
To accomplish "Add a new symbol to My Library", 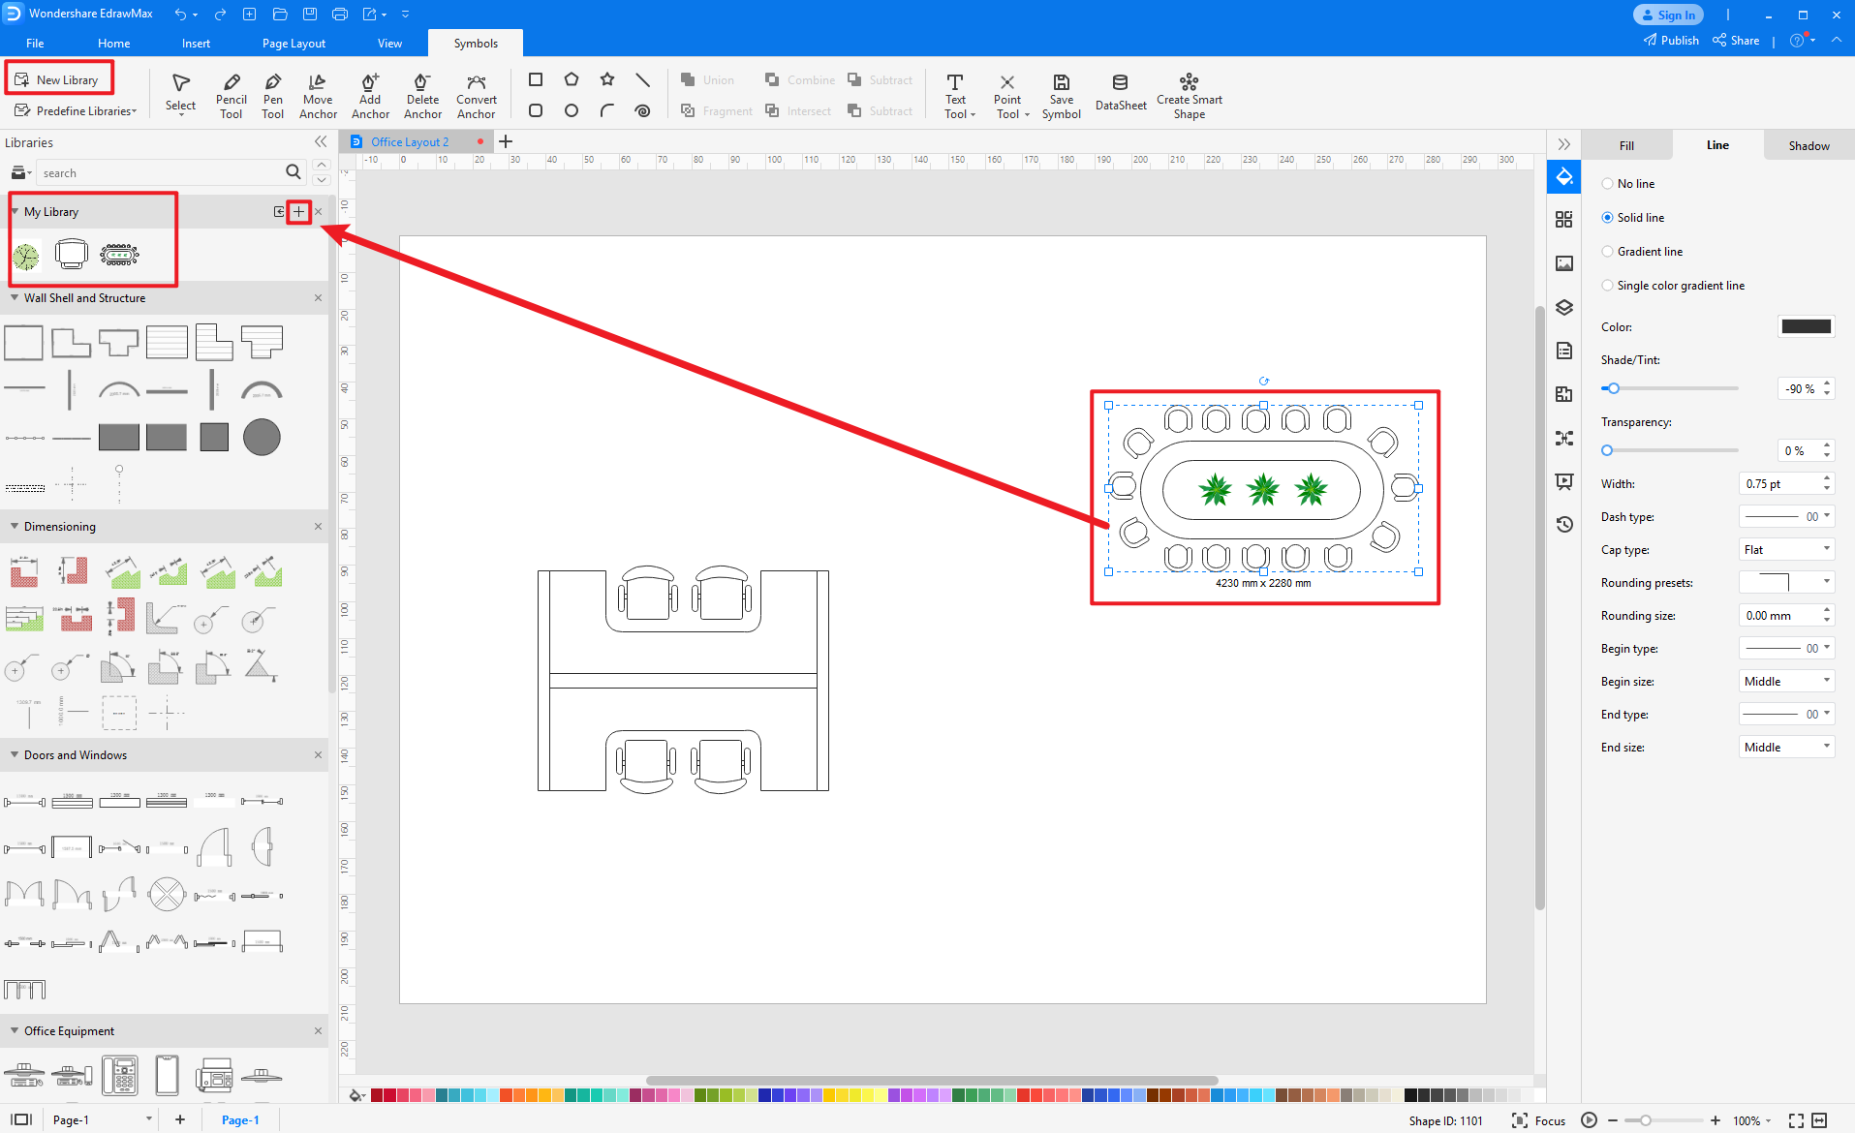I will pos(298,211).
